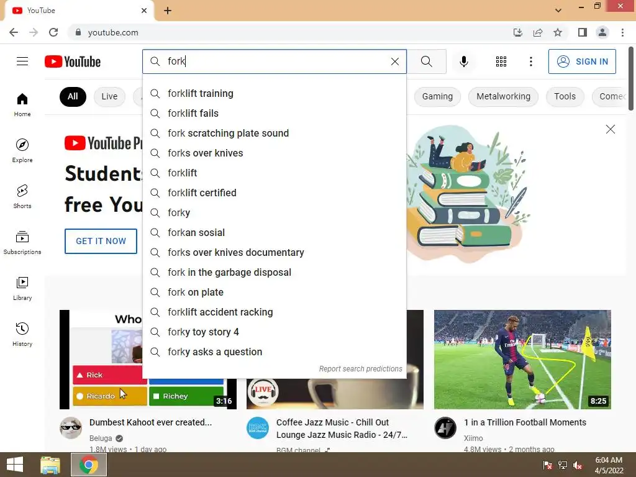Go to the YouTube logo home link
Viewport: 636px width, 477px height.
tap(73, 61)
